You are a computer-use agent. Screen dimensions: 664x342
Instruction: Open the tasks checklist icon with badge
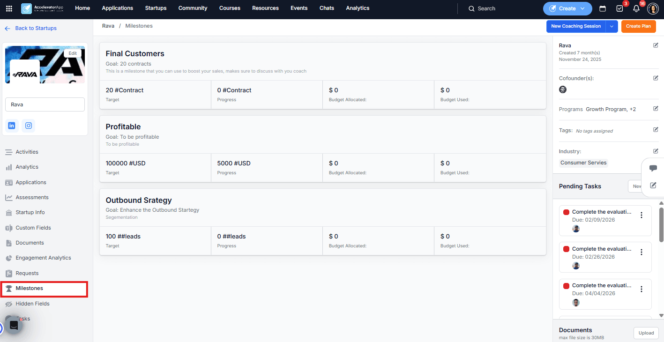[x=619, y=8]
